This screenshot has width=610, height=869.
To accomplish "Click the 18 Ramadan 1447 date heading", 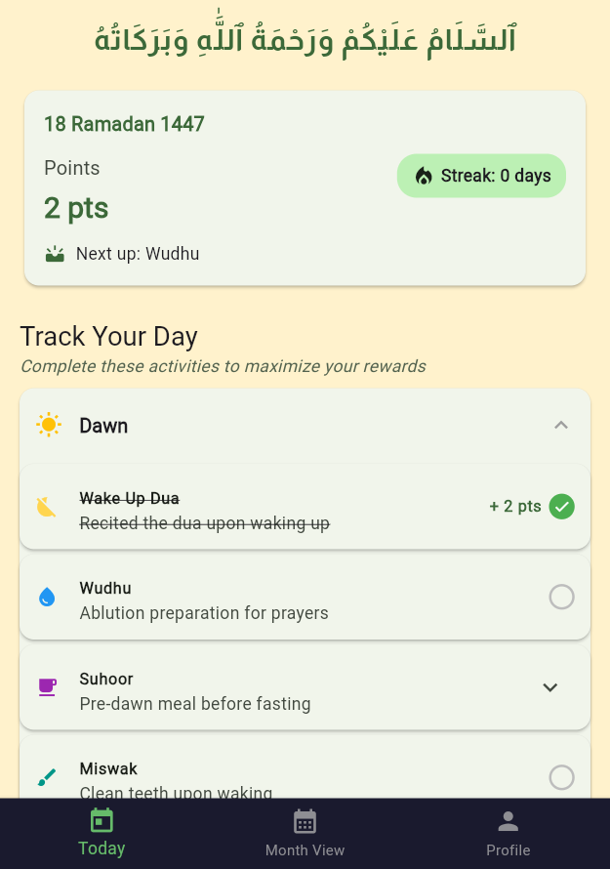I will coord(123,124).
